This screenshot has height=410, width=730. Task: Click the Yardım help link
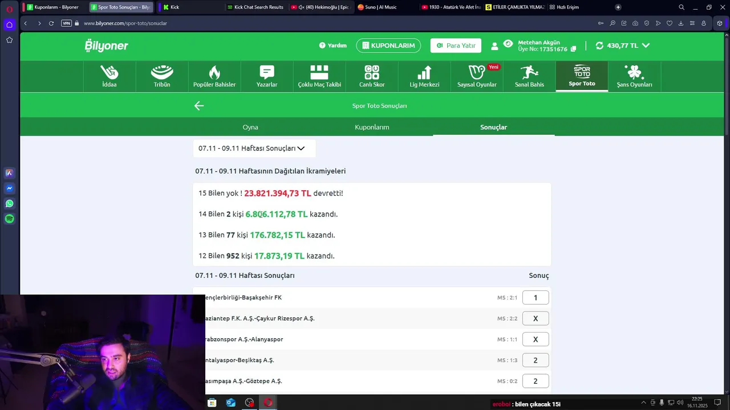pyautogui.click(x=333, y=46)
